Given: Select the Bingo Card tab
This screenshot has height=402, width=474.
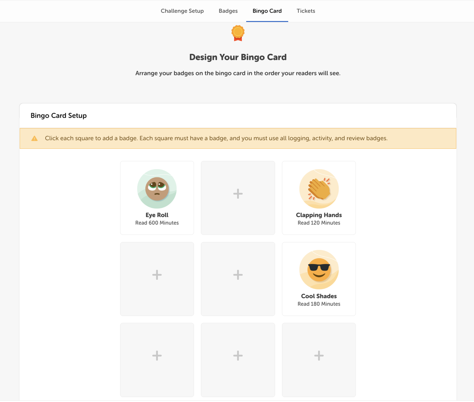Looking at the screenshot, I should 267,11.
